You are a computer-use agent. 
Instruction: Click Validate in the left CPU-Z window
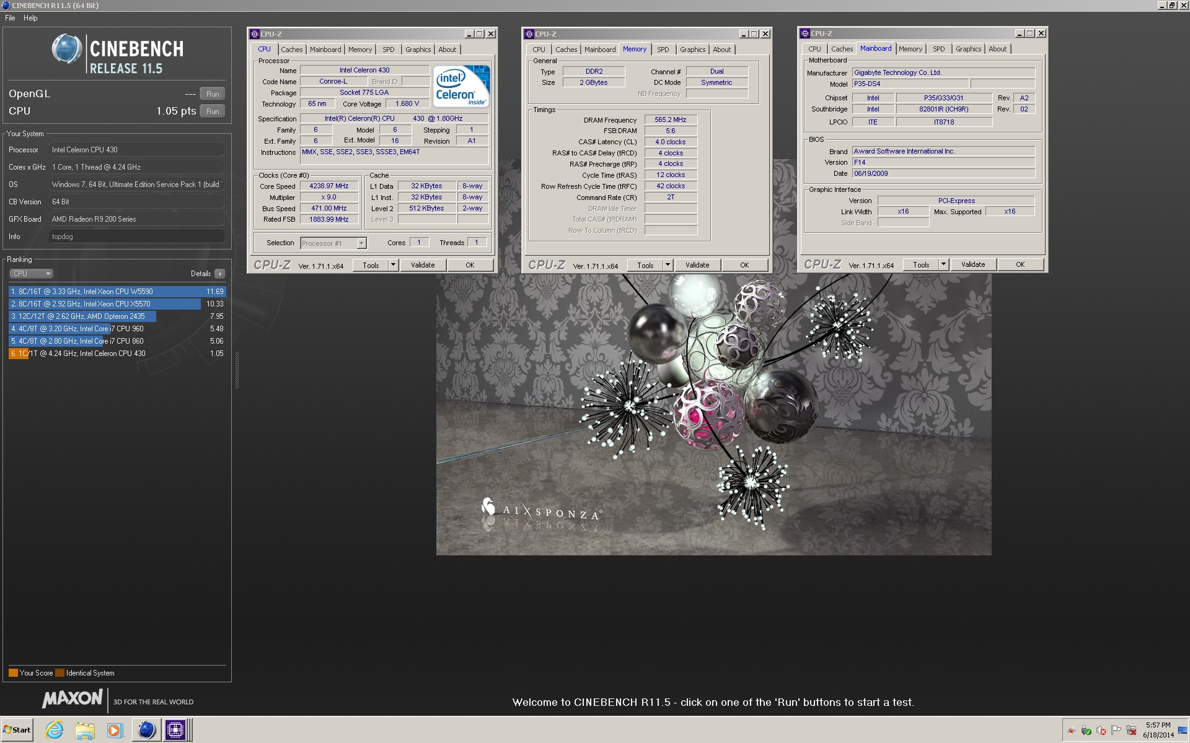423,265
